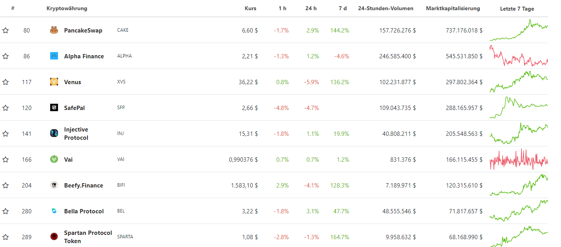Viewport: 561px width, 247px height.
Task: View Injective Protocol sparkline chart
Action: click(x=519, y=133)
